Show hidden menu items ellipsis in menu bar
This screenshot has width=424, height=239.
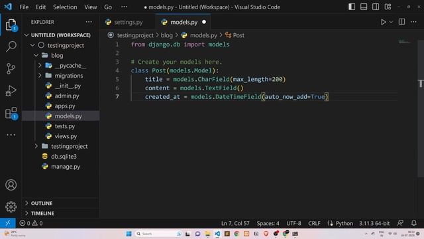124,7
